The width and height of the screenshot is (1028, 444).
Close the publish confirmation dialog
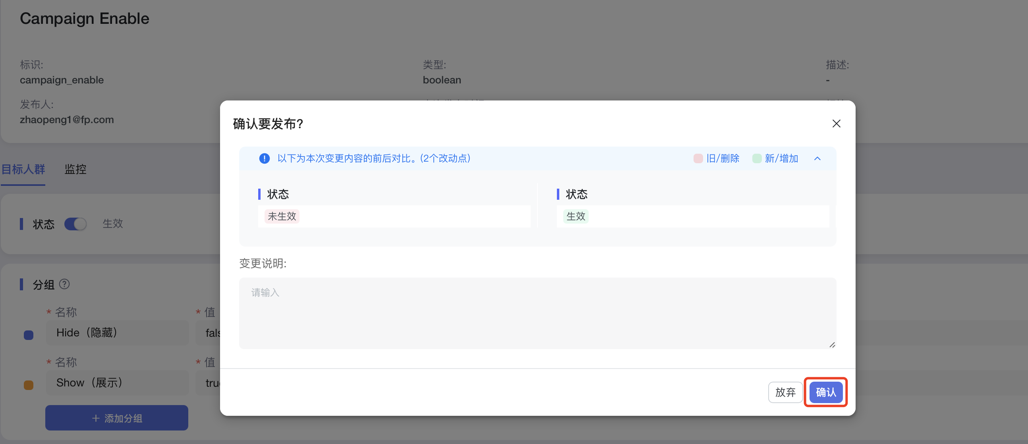tap(836, 124)
